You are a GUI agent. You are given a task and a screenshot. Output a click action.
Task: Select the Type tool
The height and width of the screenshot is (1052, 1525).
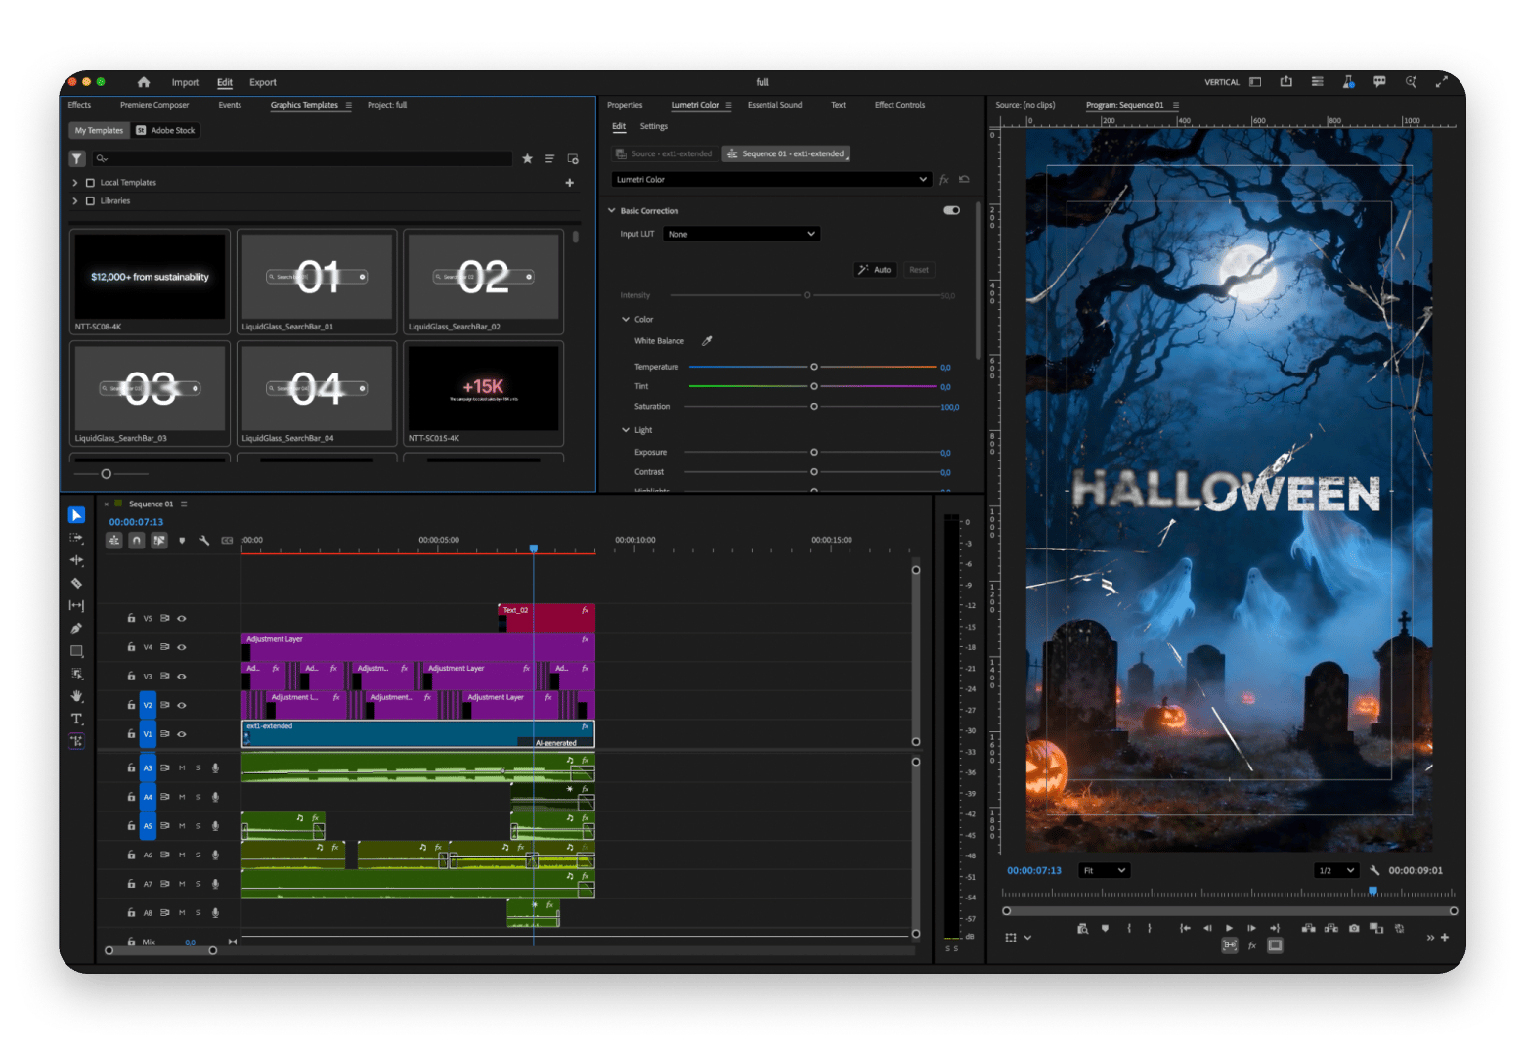(x=77, y=719)
